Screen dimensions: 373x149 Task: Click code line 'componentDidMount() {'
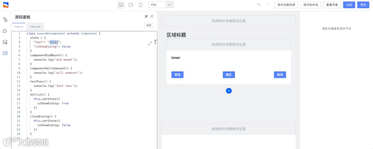[x=48, y=55]
